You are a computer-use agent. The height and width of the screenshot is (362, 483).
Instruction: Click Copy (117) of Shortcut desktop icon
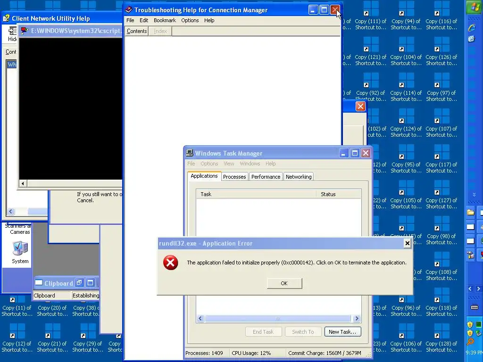441,159
